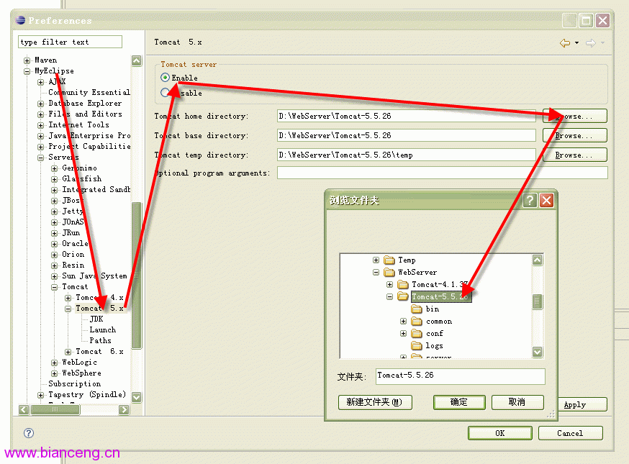Open the back history dropdown arrow
629x464 pixels.
pyautogui.click(x=577, y=43)
